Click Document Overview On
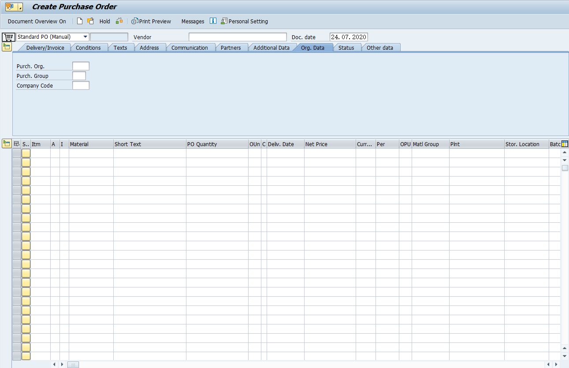Image resolution: width=569 pixels, height=368 pixels. click(37, 21)
